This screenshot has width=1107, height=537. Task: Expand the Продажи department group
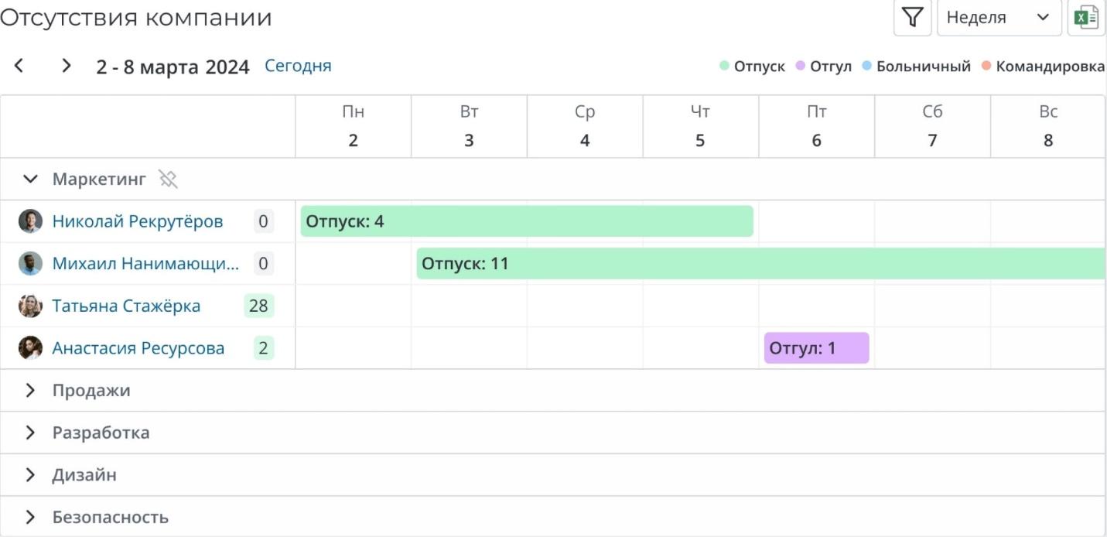pyautogui.click(x=30, y=391)
